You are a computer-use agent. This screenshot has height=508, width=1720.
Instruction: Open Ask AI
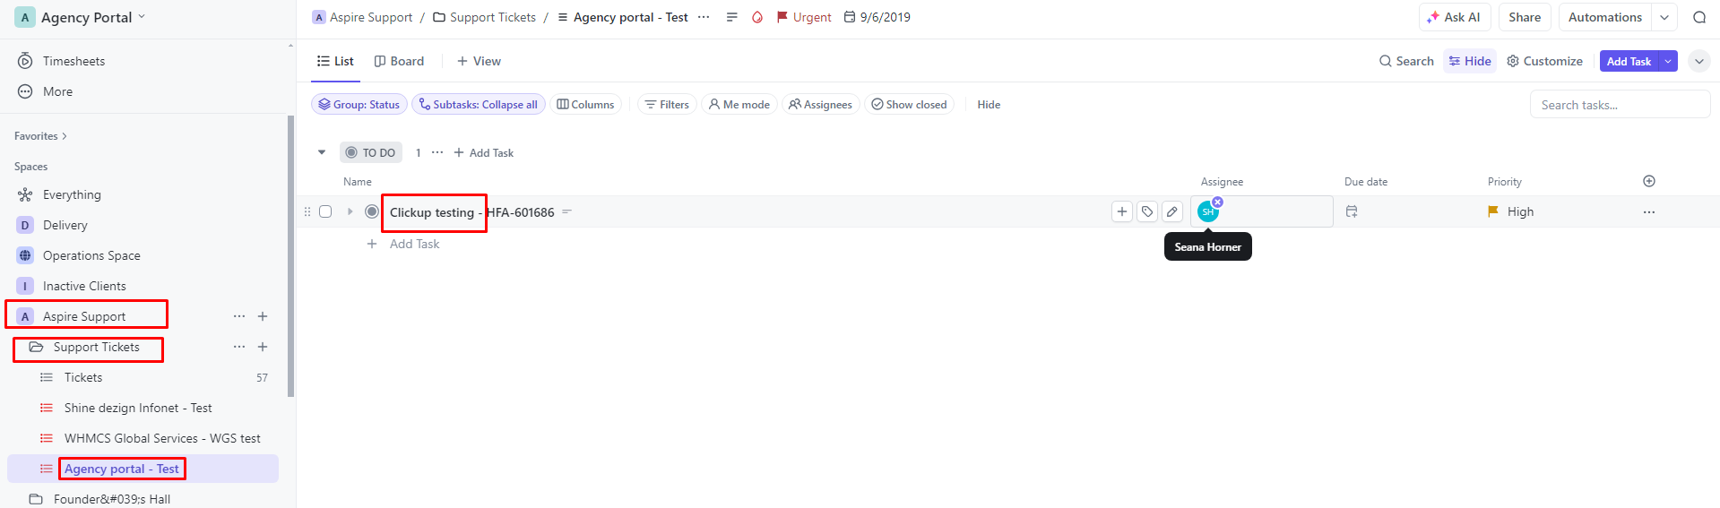coord(1454,17)
